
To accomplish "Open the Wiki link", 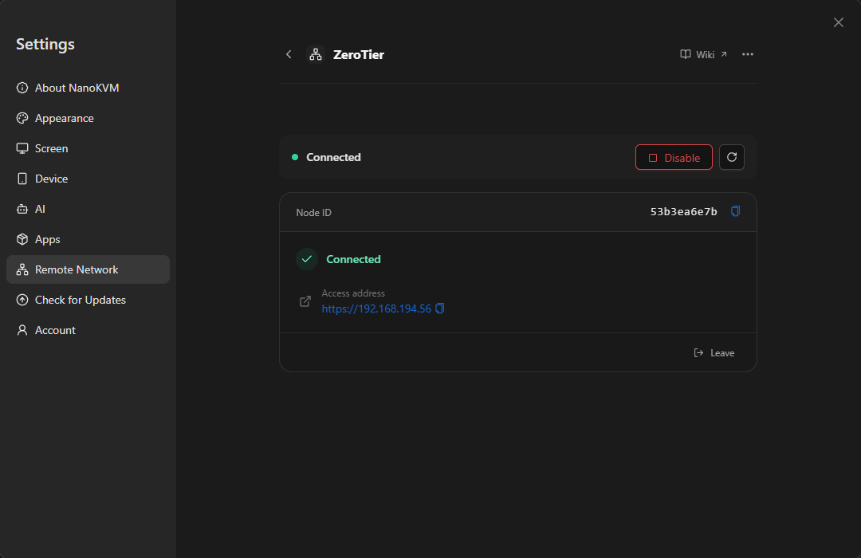I will coord(703,54).
